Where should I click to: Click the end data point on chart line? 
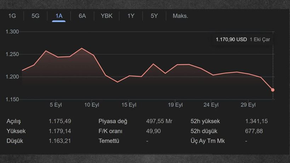[x=273, y=90]
